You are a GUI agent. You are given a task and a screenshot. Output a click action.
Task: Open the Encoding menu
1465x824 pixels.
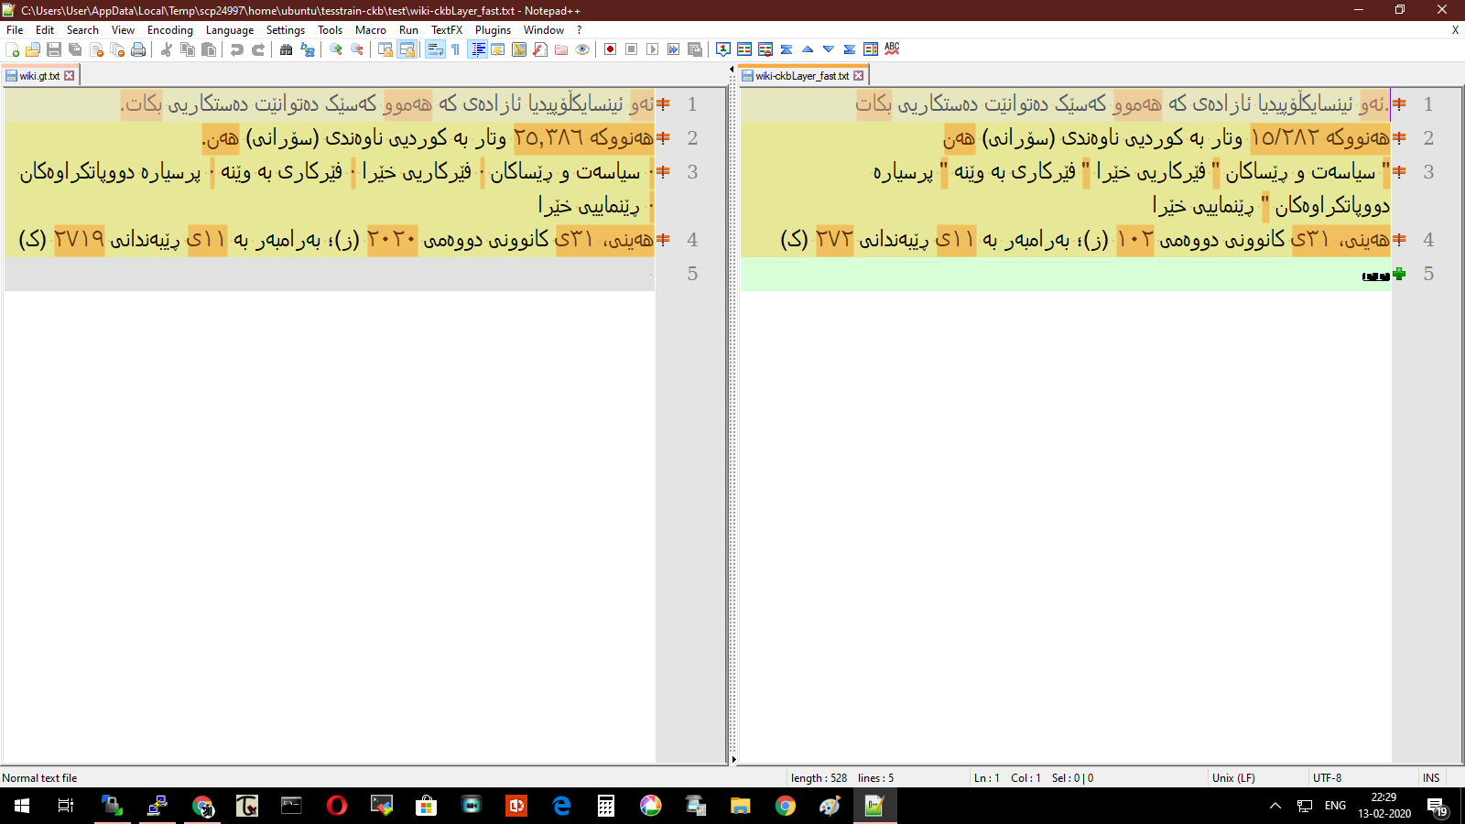[169, 29]
